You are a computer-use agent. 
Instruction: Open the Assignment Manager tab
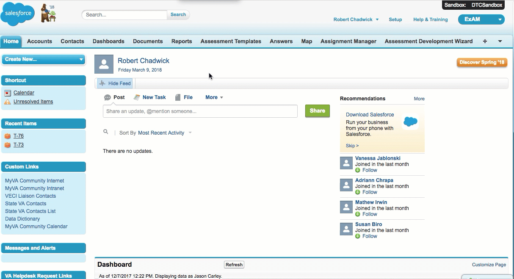[x=348, y=41]
